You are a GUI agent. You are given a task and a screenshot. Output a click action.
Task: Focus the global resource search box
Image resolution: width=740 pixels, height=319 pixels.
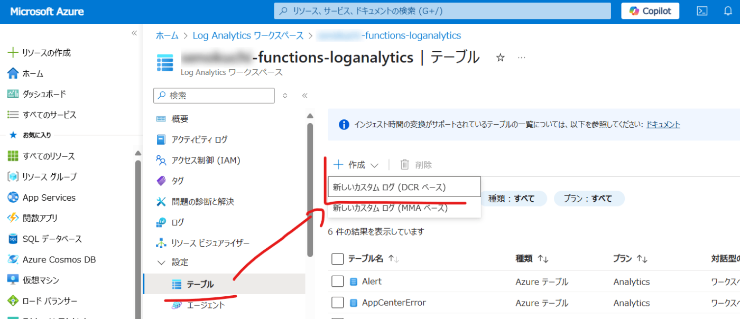click(x=442, y=11)
